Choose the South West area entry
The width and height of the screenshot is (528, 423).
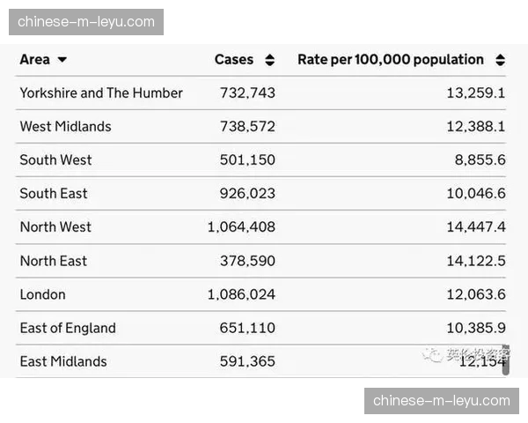coord(55,160)
